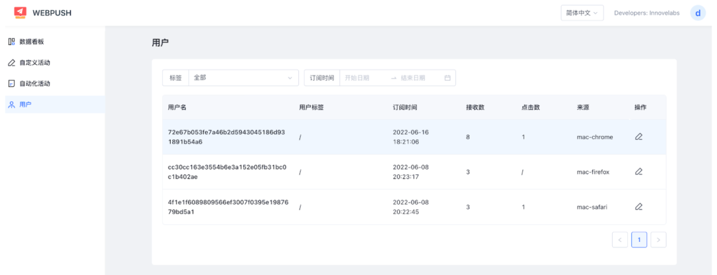Image resolution: width=717 pixels, height=275 pixels.
Task: Go to the next page arrow
Action: pyautogui.click(x=658, y=240)
